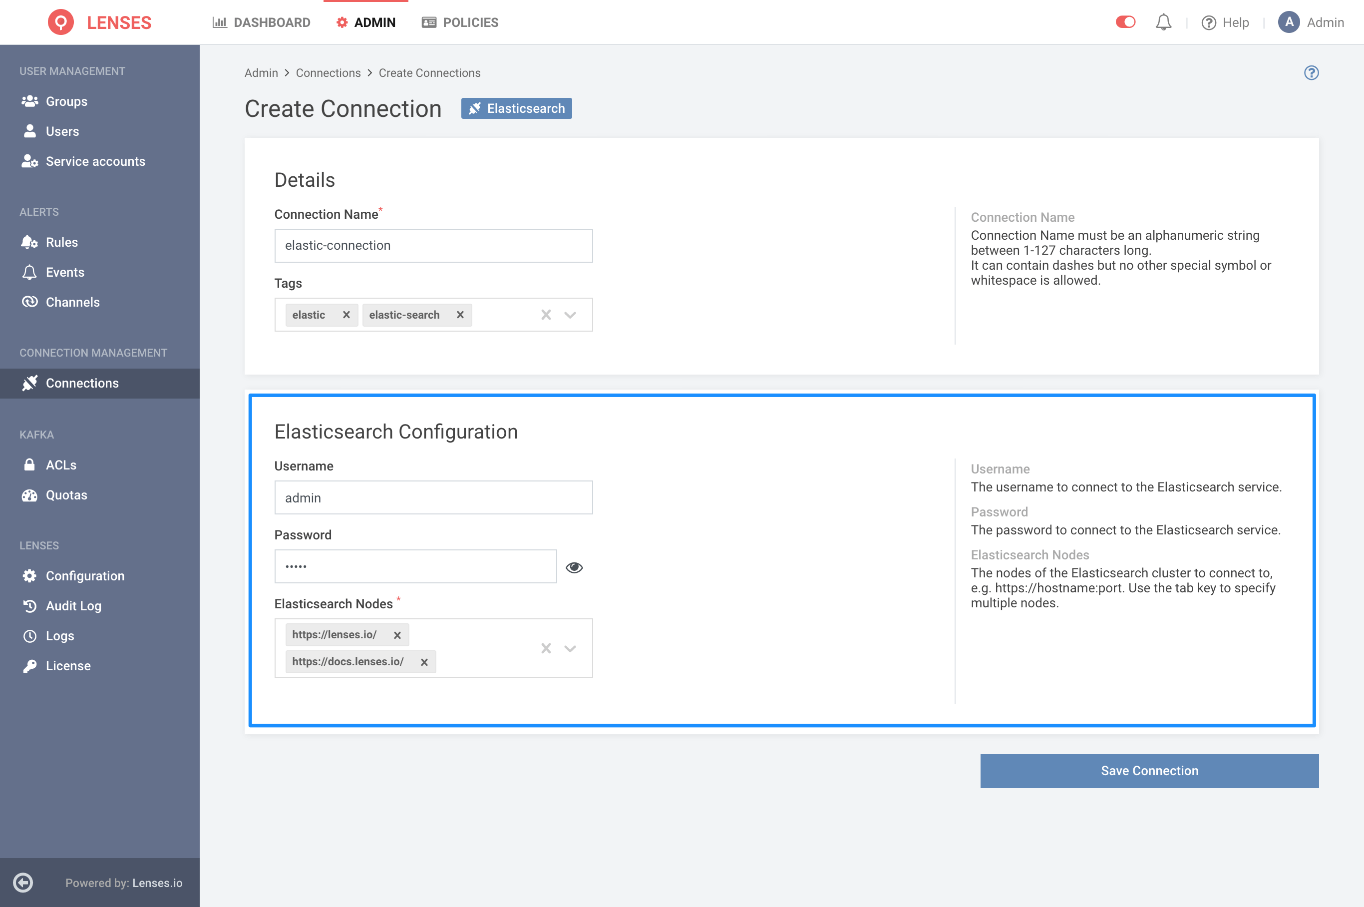Open the notifications bell icon
The width and height of the screenshot is (1364, 907).
[x=1163, y=22]
